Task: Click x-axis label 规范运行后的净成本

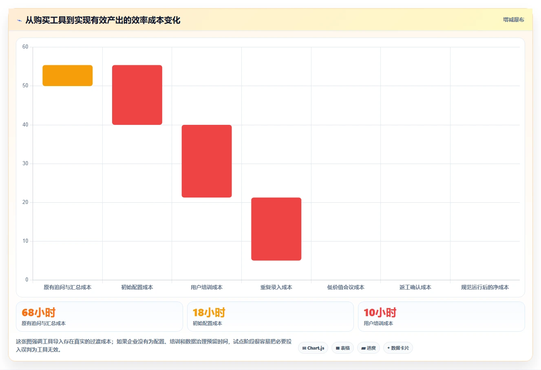Action: coord(485,287)
